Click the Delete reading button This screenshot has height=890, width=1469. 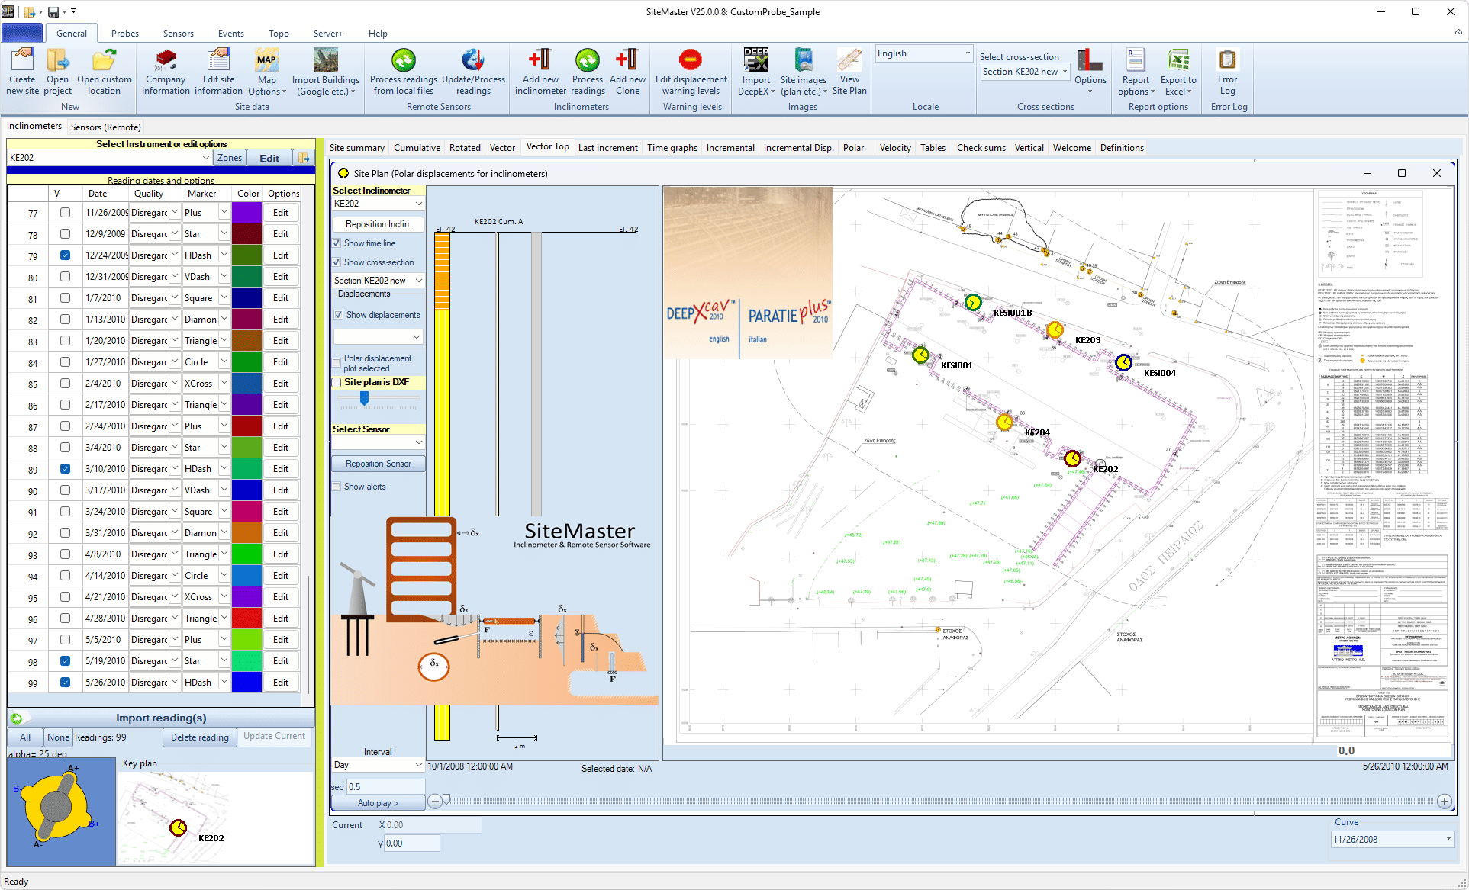tap(199, 737)
